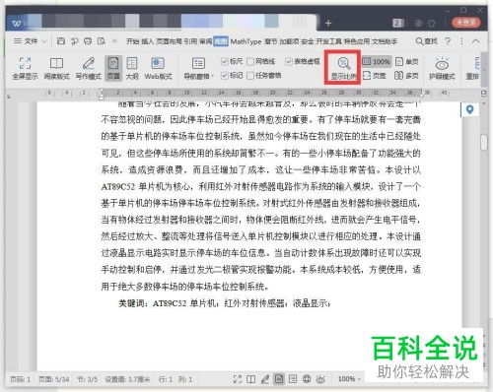Click the 页面: 5/34 status entry
The height and width of the screenshot is (392, 493).
pyautogui.click(x=54, y=379)
